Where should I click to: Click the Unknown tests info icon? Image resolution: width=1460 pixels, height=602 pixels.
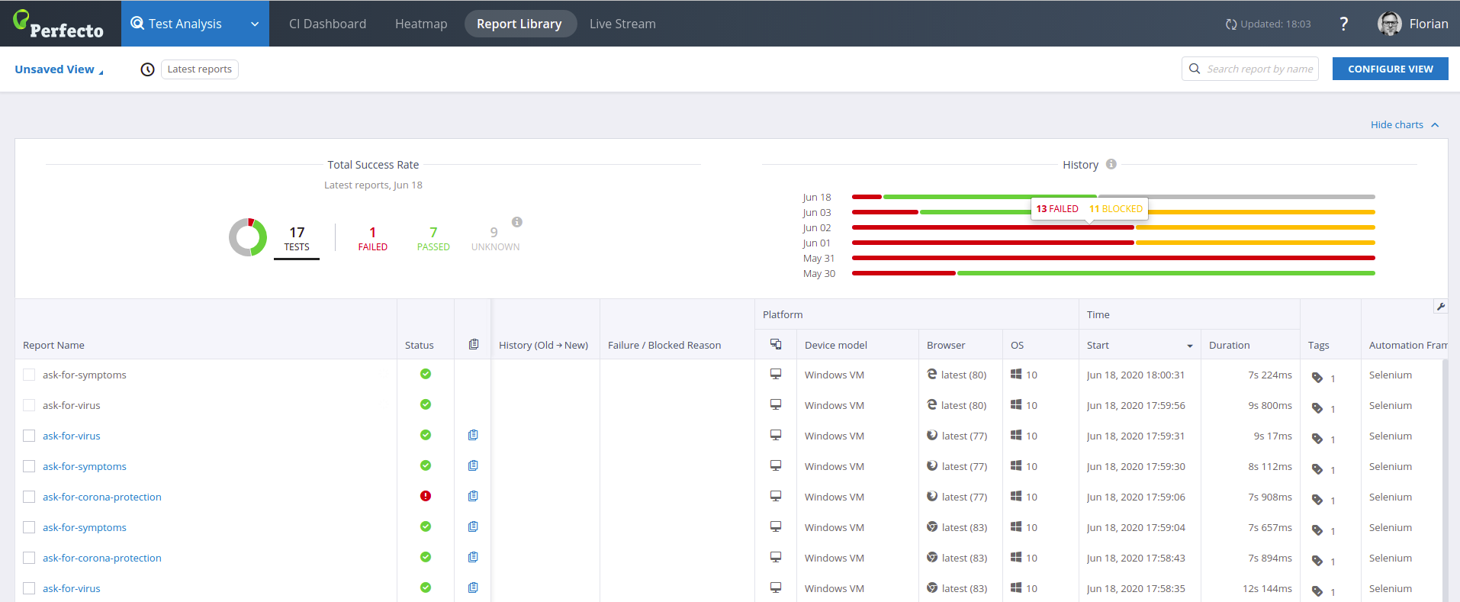[517, 222]
